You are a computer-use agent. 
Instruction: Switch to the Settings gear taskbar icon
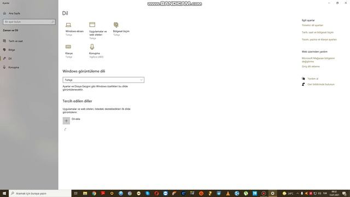click(272, 193)
